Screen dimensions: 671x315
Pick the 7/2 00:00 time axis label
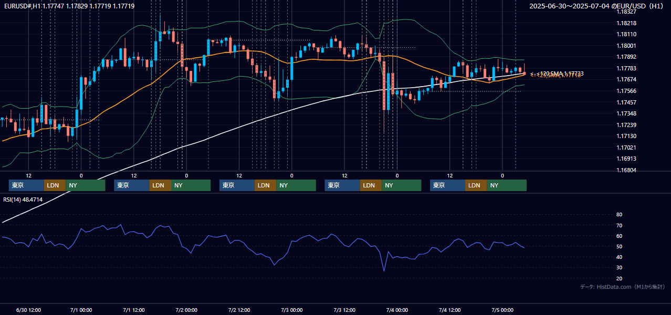pos(186,310)
